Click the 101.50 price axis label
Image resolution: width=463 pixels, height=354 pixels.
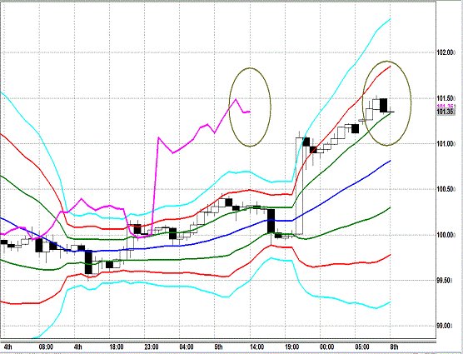pos(446,98)
